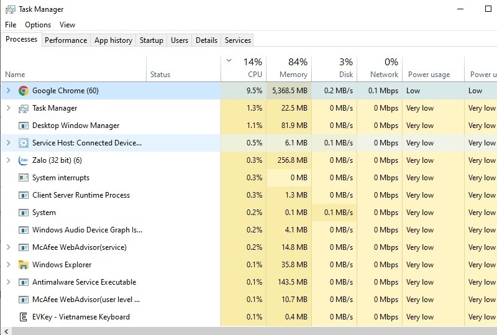Click the horizontal scrollbar left arrow
Screen dimensions: 497x335
pyautogui.click(x=6, y=331)
